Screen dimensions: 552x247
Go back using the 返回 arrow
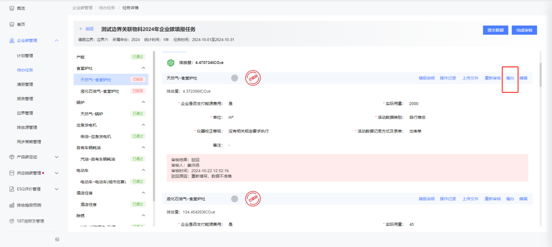tap(81, 29)
